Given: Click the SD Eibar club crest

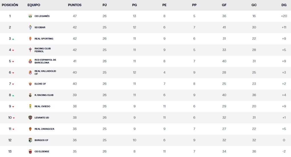Looking at the screenshot, I should coord(30,27).
